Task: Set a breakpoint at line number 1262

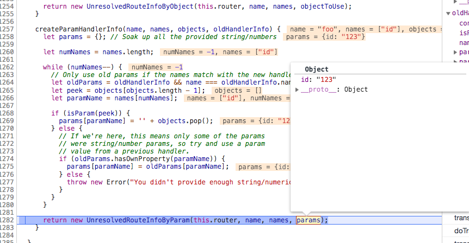Action: (x=7, y=67)
